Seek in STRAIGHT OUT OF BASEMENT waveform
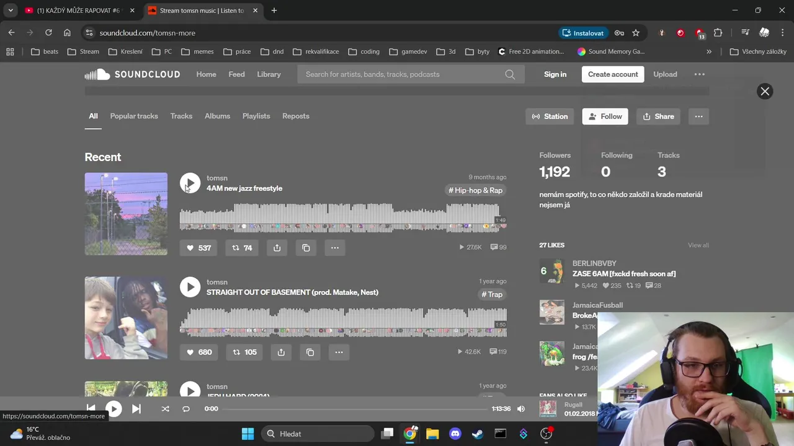Image resolution: width=794 pixels, height=446 pixels. pyautogui.click(x=343, y=321)
